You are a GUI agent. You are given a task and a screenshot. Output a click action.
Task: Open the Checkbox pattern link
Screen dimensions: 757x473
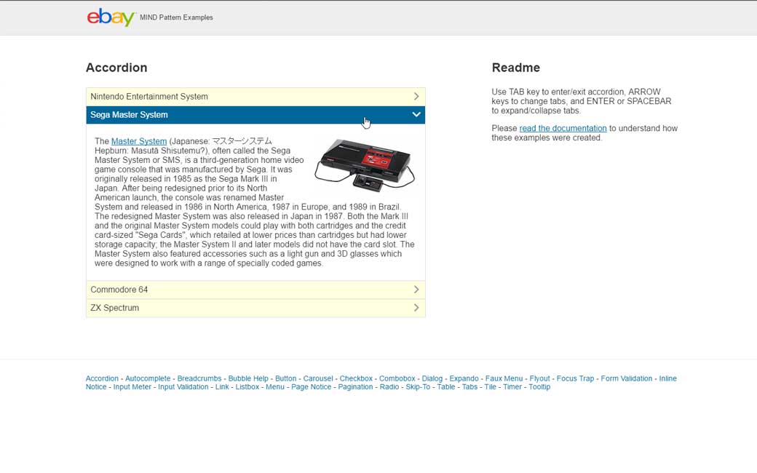[x=356, y=378]
